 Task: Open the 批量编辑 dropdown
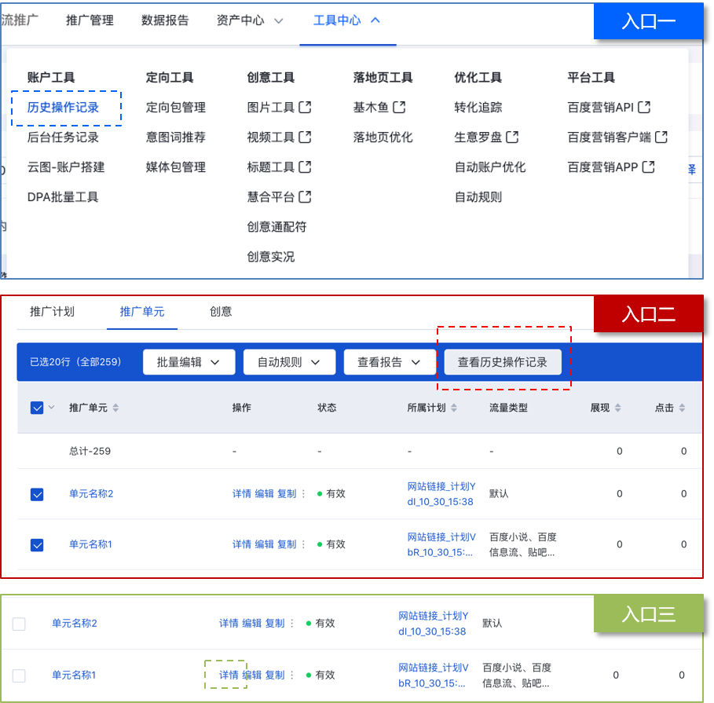tap(189, 362)
